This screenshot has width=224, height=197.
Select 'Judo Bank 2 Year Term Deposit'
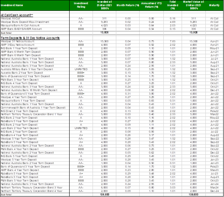pyautogui.click(x=19, y=128)
